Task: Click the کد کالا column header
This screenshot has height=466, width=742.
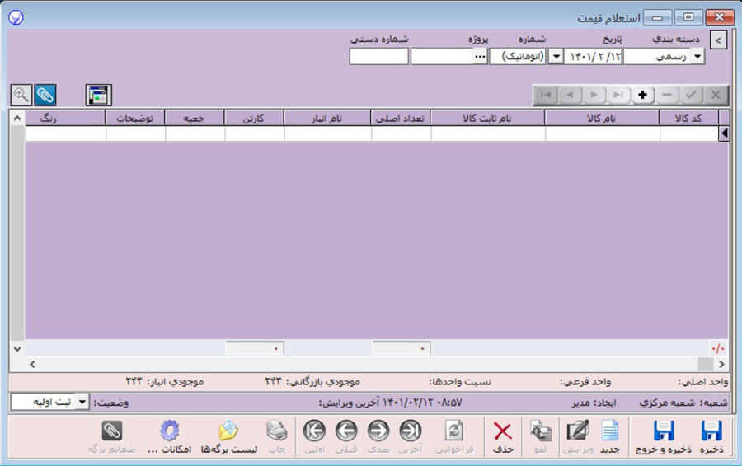Action: tap(688, 119)
